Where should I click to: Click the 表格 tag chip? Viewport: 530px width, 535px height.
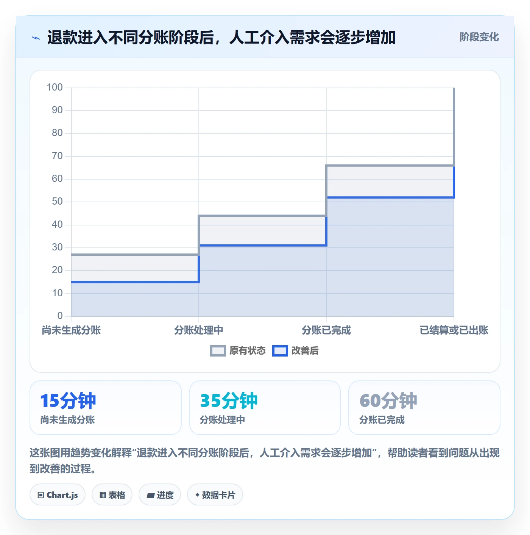[x=112, y=495]
